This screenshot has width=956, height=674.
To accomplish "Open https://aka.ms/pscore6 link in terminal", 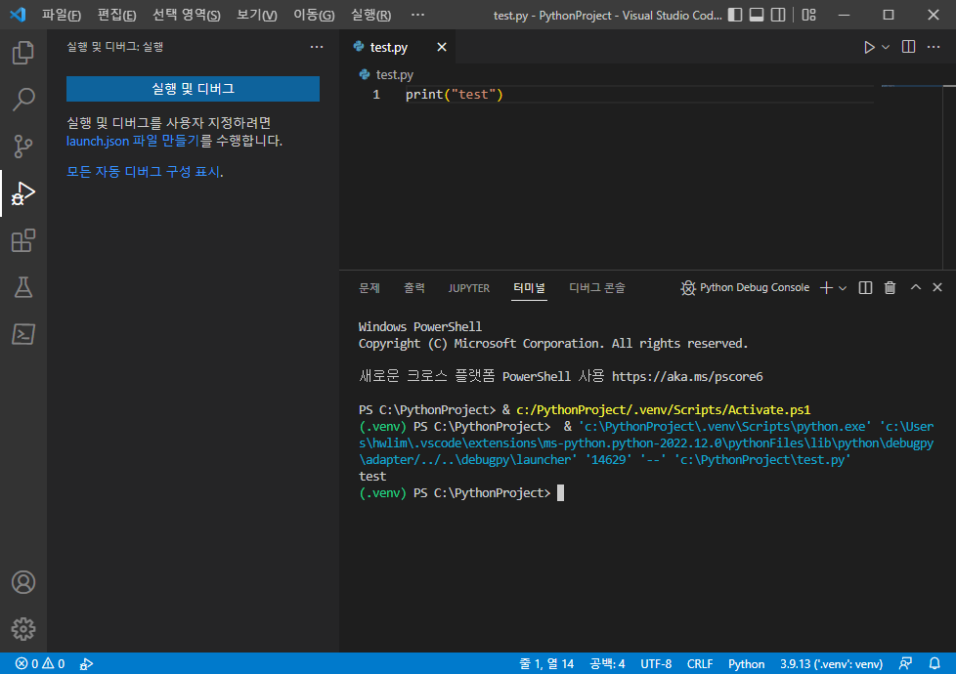I will (687, 377).
